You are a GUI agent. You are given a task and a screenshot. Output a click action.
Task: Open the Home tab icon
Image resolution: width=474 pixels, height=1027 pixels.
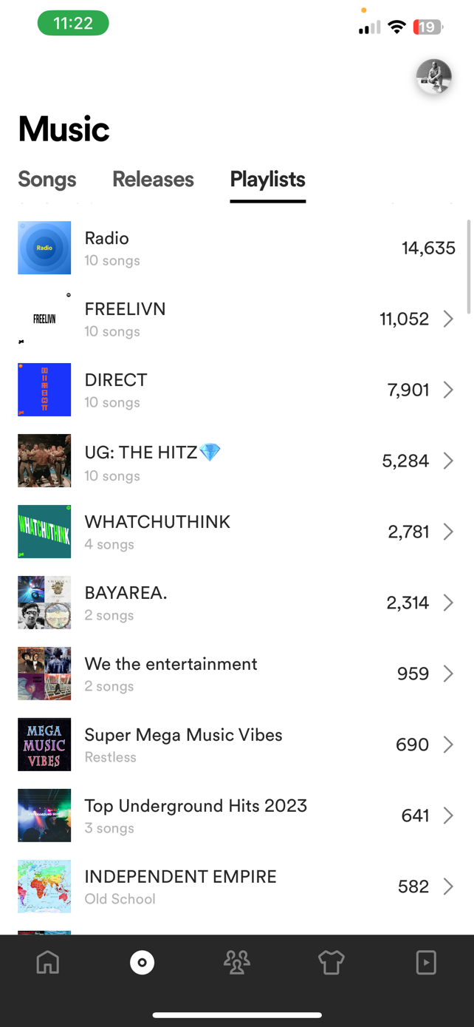click(x=48, y=962)
